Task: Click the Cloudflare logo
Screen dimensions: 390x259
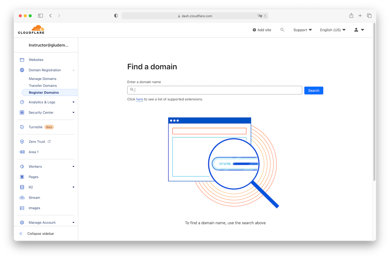Action: (31, 30)
